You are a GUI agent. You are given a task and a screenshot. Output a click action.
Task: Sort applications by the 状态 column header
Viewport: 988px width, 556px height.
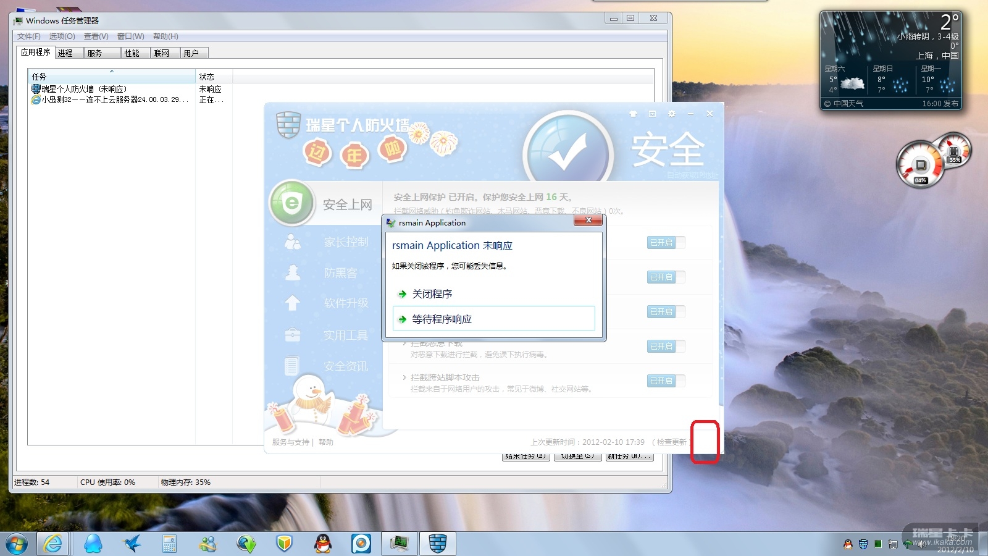214,77
